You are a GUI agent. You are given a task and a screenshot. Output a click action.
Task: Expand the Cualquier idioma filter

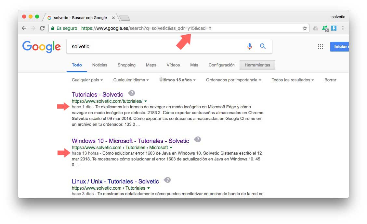coord(131,80)
